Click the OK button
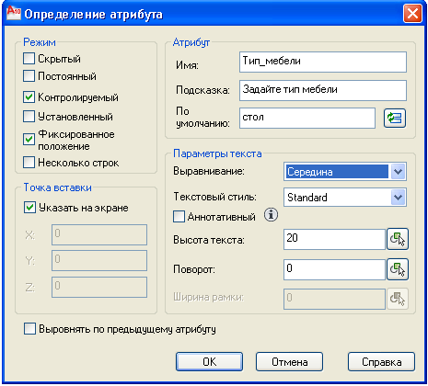The image size is (428, 386). point(209,362)
